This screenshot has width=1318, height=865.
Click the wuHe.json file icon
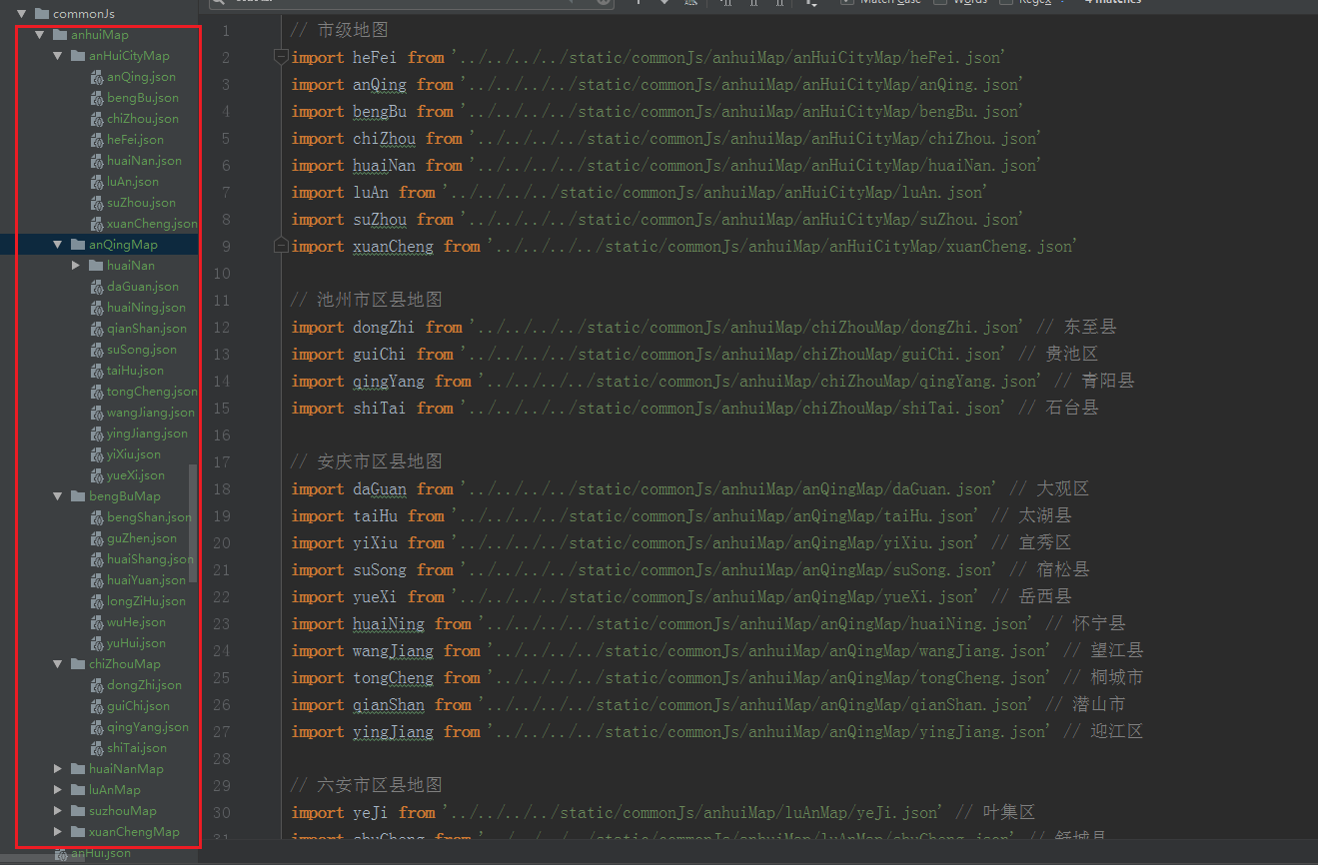pyautogui.click(x=97, y=622)
